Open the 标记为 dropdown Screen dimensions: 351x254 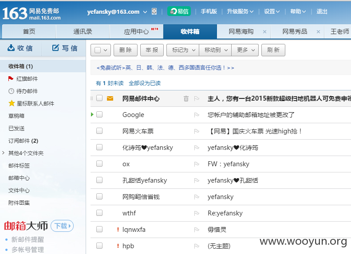(x=183, y=50)
